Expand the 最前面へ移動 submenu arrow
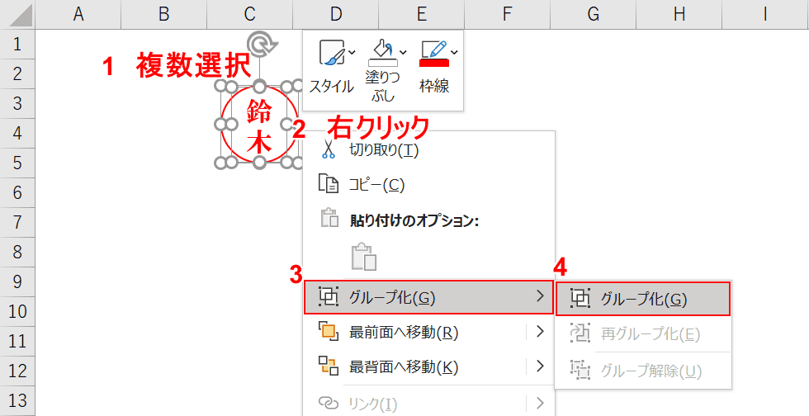 click(x=540, y=331)
